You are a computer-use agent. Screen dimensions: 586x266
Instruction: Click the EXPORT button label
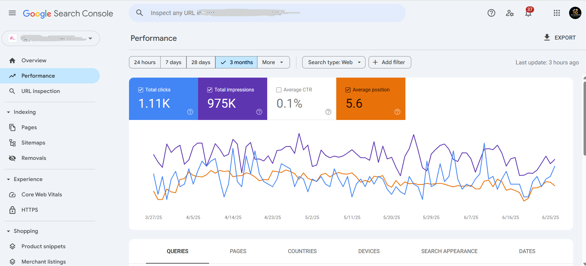pyautogui.click(x=565, y=38)
